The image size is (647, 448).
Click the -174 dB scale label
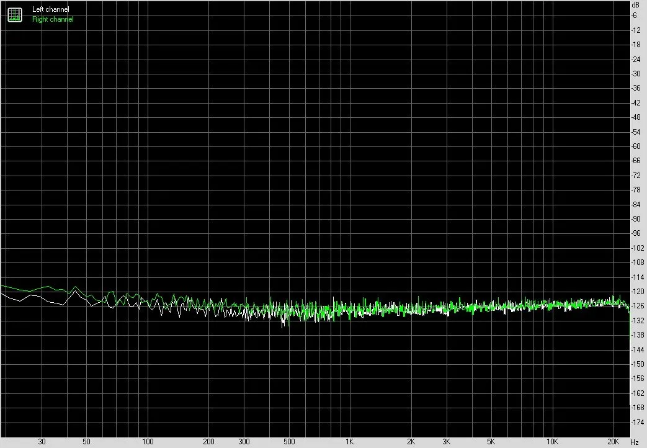(x=638, y=423)
